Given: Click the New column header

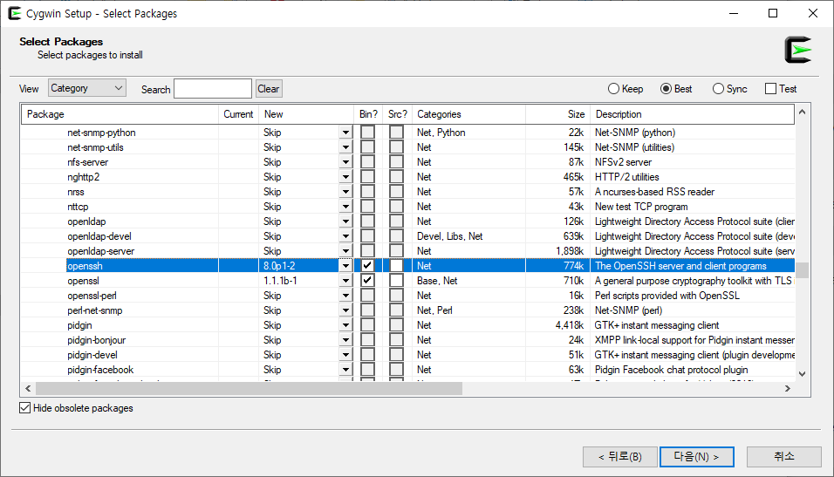Looking at the screenshot, I should (x=306, y=114).
